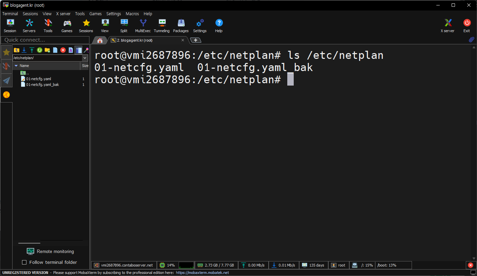Click the paperclip icon at tab bar end

471,40
